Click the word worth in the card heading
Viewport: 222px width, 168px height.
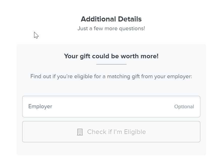[x=130, y=56]
